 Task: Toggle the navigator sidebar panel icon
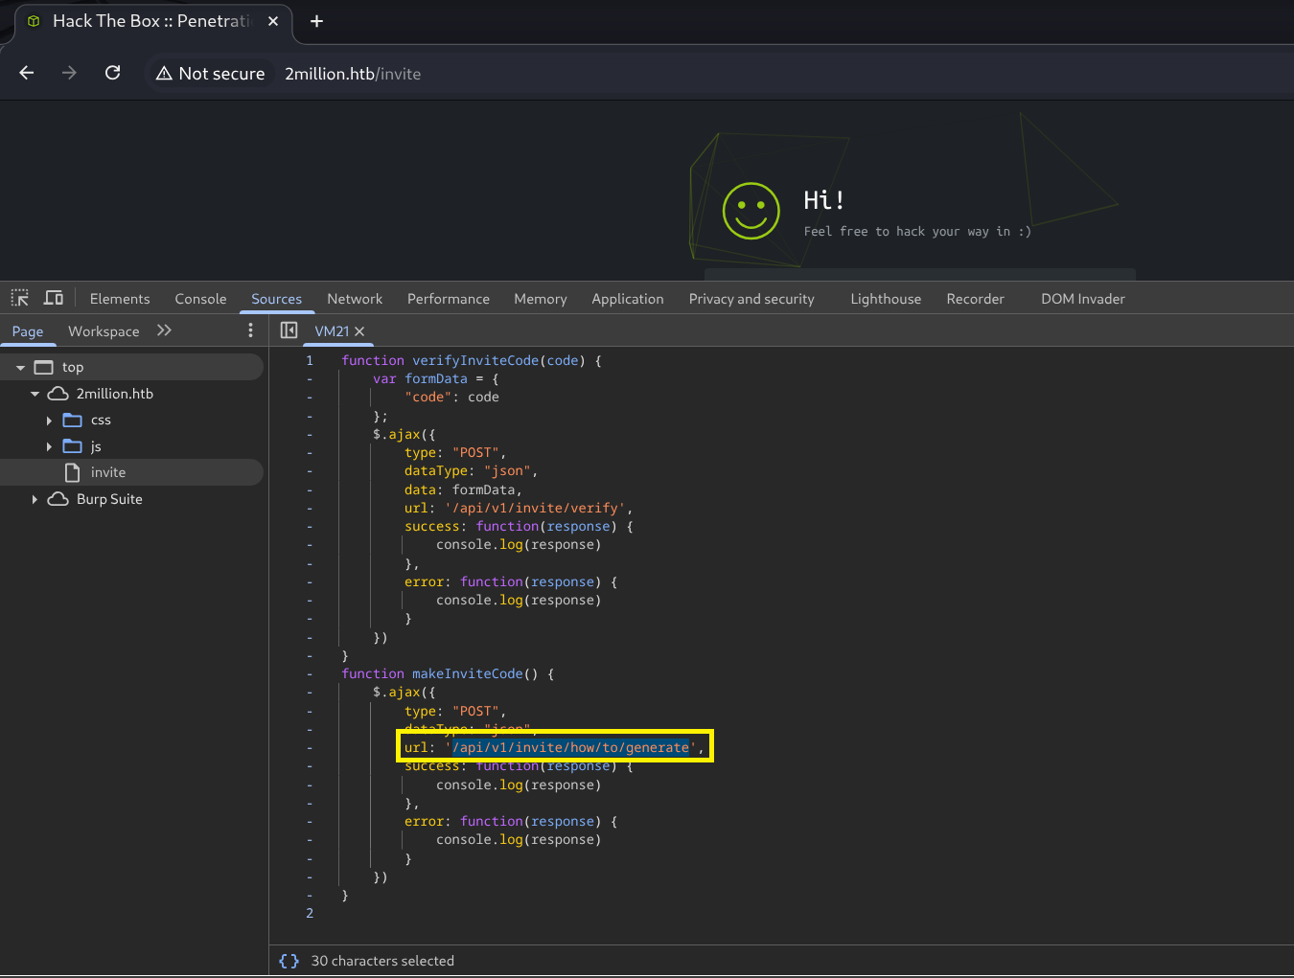point(289,330)
